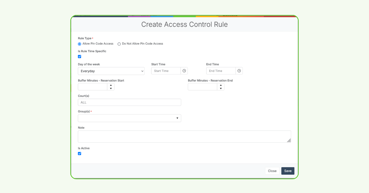Grab the Note textarea resize handle

coord(289,140)
